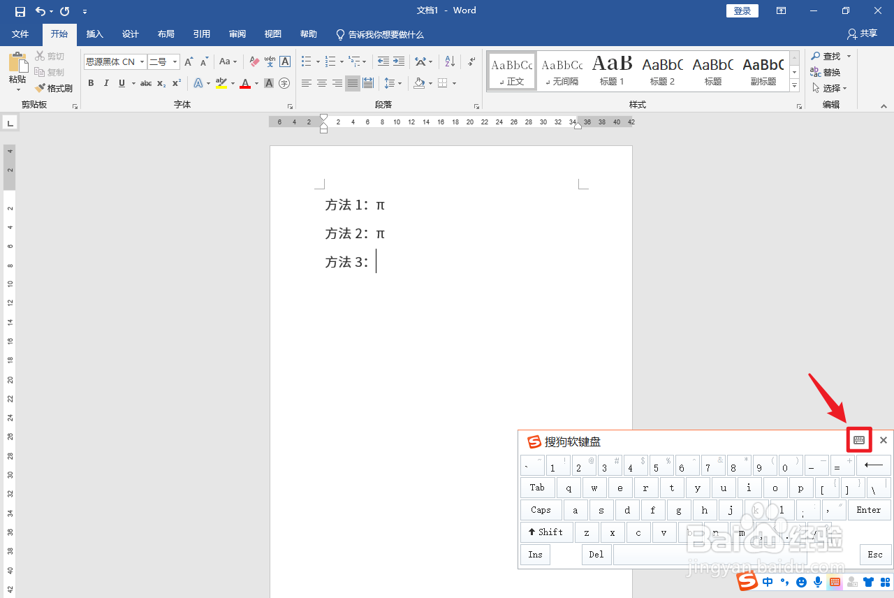
Task: Switch to the 插入 (Insert) tab
Action: pyautogui.click(x=95, y=34)
